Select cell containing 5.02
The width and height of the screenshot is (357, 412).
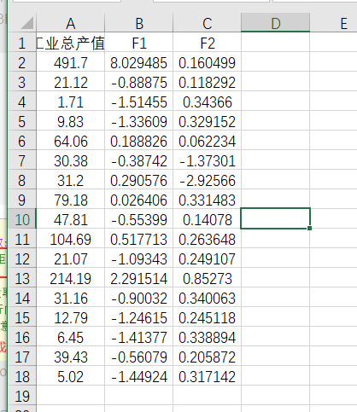(x=71, y=376)
